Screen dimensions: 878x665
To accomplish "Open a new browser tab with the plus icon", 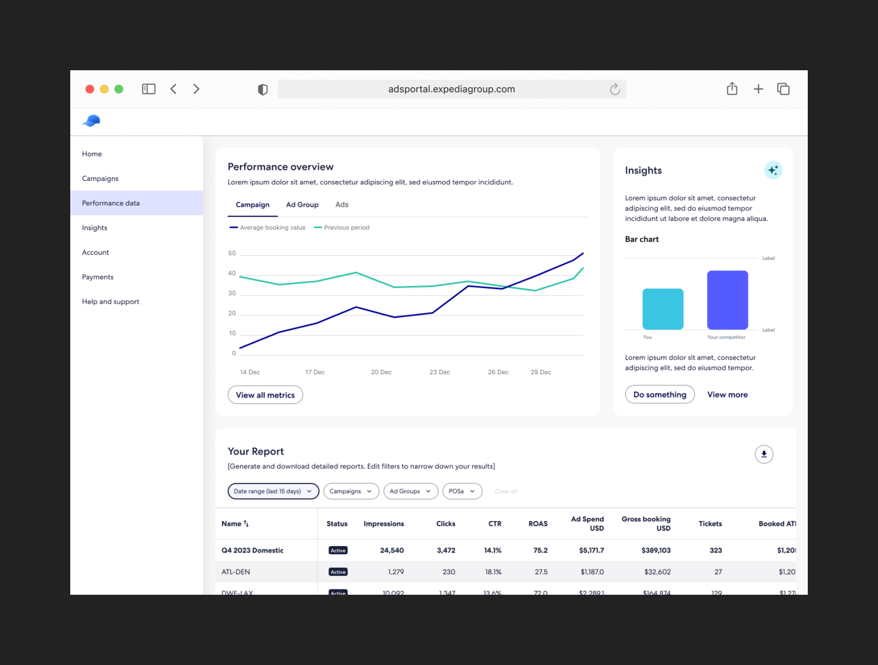I will [x=758, y=88].
